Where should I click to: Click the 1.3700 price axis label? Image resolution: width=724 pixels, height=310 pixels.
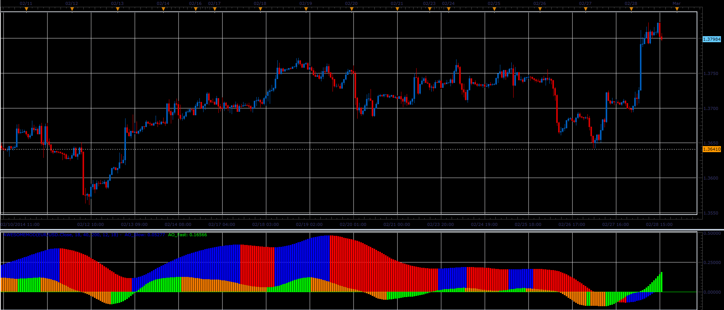[x=711, y=108]
